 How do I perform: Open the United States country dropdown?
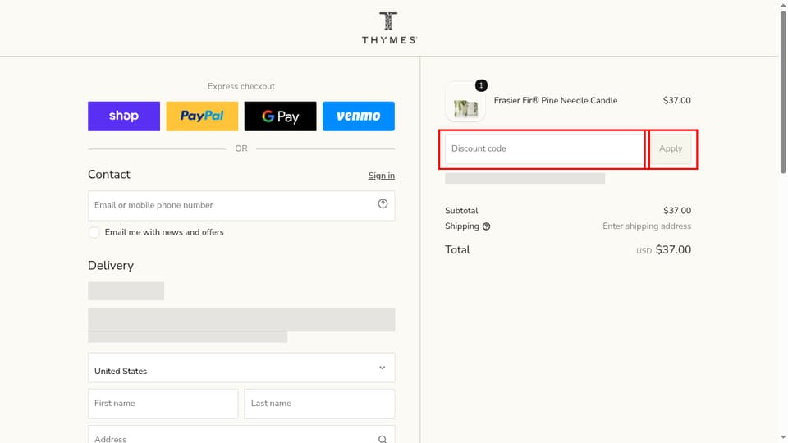(x=241, y=368)
